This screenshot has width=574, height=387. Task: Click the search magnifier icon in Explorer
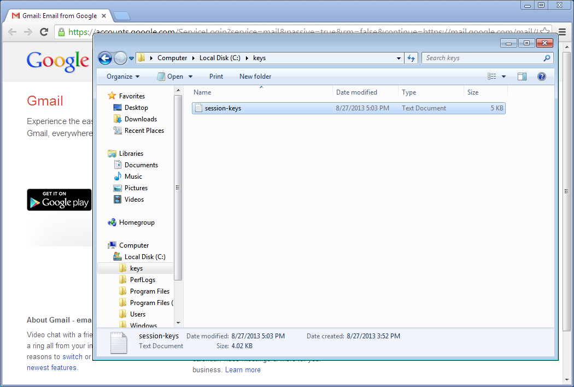click(x=547, y=58)
